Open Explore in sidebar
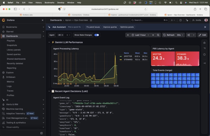The image size is (210, 136). pos(10,72)
